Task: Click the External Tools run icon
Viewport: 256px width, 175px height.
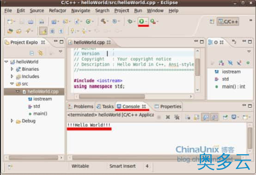Action: (153, 21)
